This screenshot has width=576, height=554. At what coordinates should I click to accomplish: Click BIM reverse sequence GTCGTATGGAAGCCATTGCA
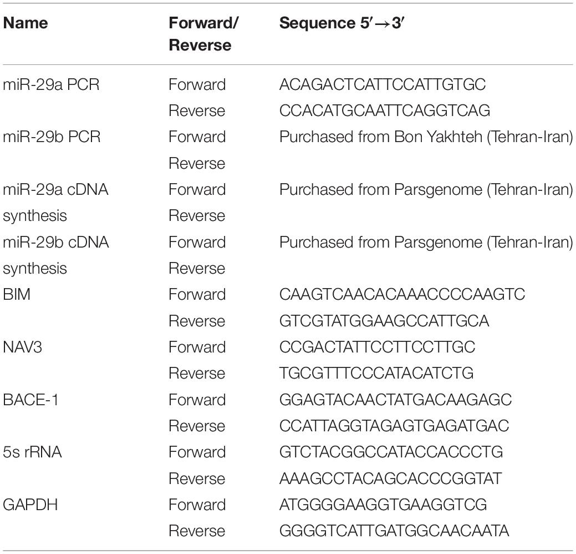tap(384, 321)
